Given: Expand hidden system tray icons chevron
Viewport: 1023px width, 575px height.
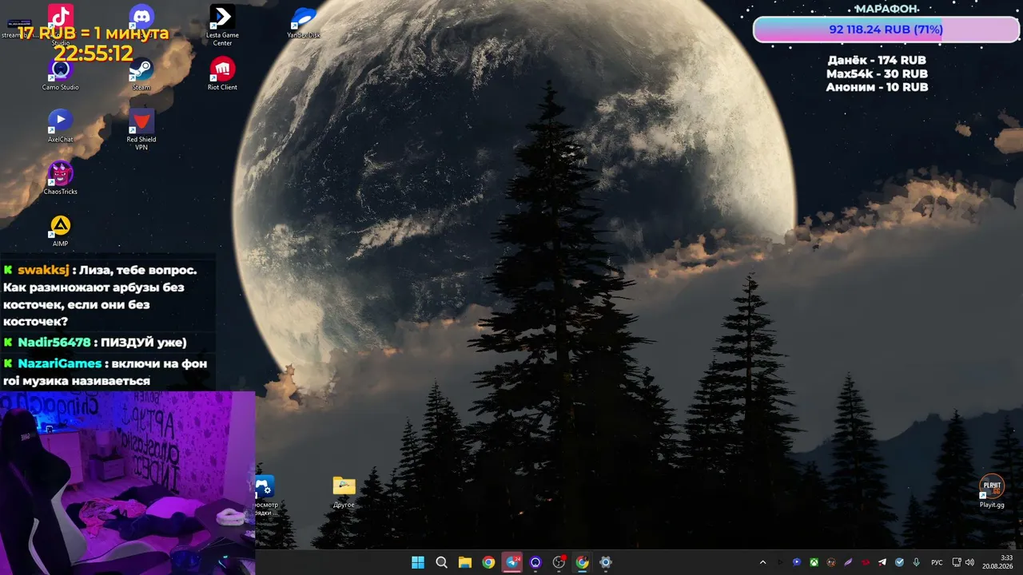Looking at the screenshot, I should (762, 562).
